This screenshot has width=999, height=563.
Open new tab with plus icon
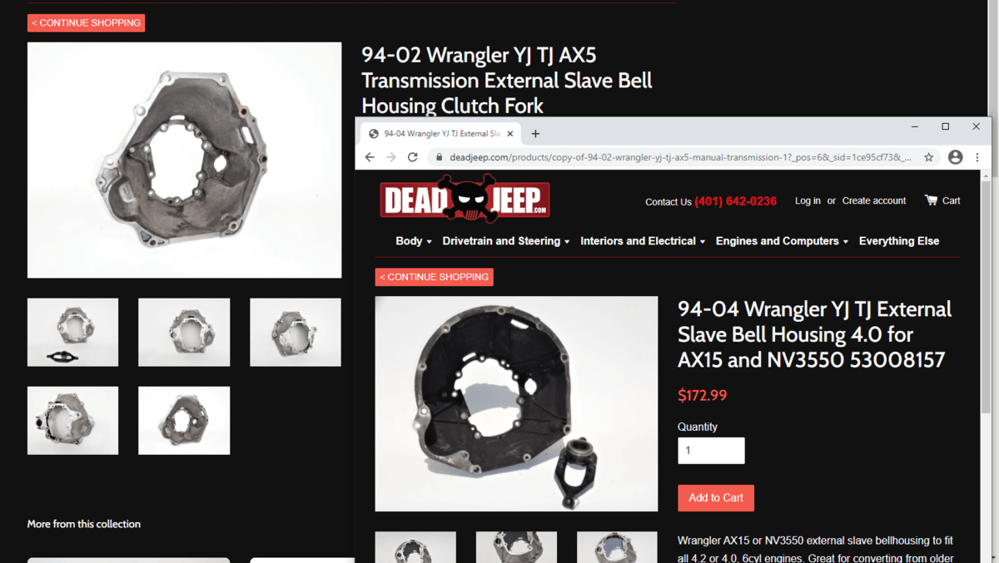[535, 133]
